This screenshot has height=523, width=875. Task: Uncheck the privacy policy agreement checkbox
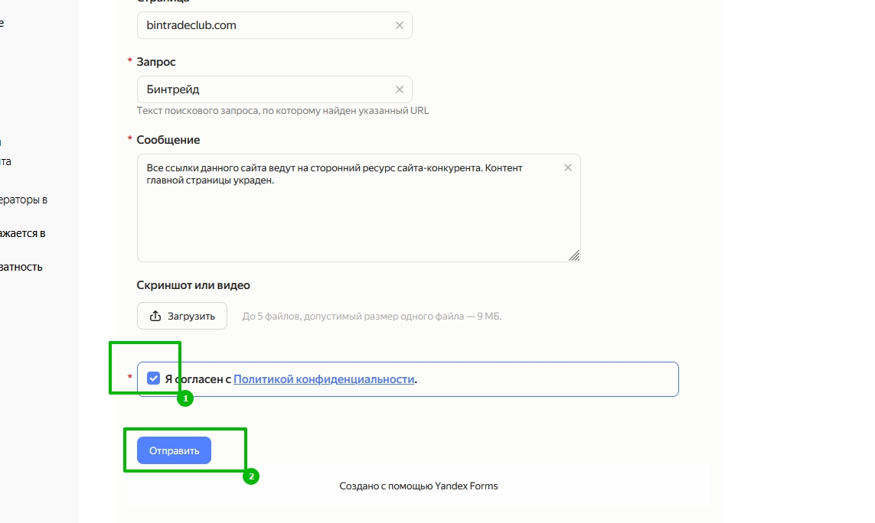tap(154, 378)
